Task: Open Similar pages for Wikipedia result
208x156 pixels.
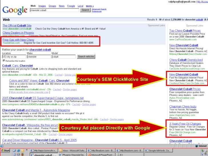Action: (x=65, y=134)
